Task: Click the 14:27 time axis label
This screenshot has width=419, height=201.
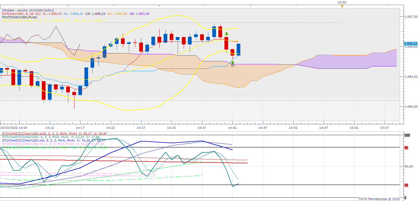Action: click(x=141, y=128)
